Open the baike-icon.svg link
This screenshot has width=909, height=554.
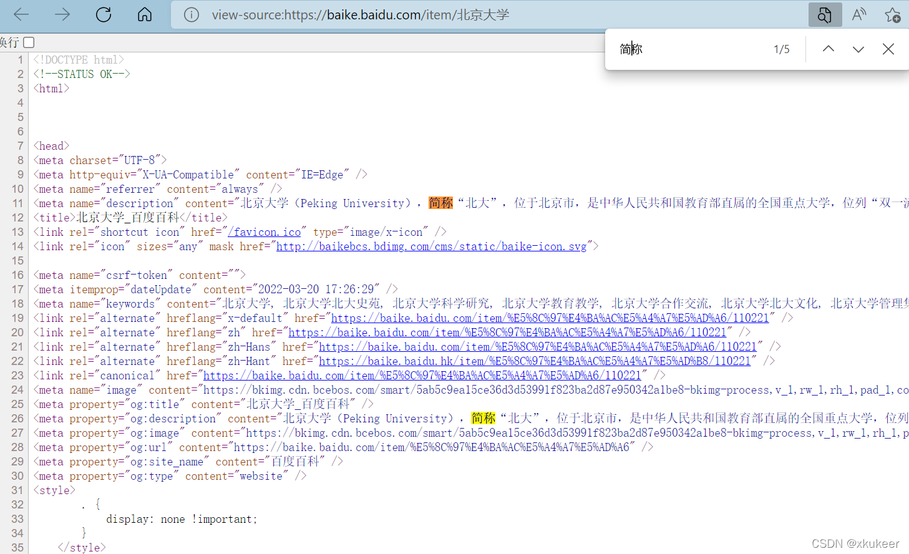click(432, 246)
